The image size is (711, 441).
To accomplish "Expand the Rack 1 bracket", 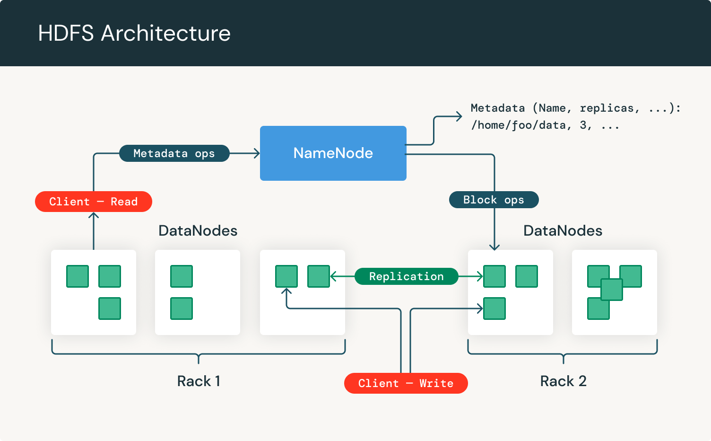I will (198, 353).
